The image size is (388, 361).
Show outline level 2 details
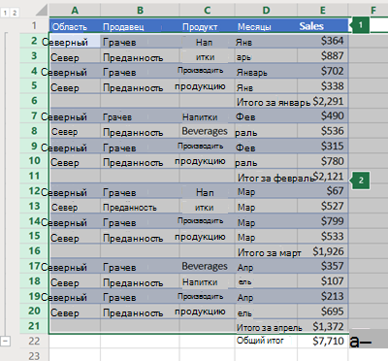click(x=15, y=13)
